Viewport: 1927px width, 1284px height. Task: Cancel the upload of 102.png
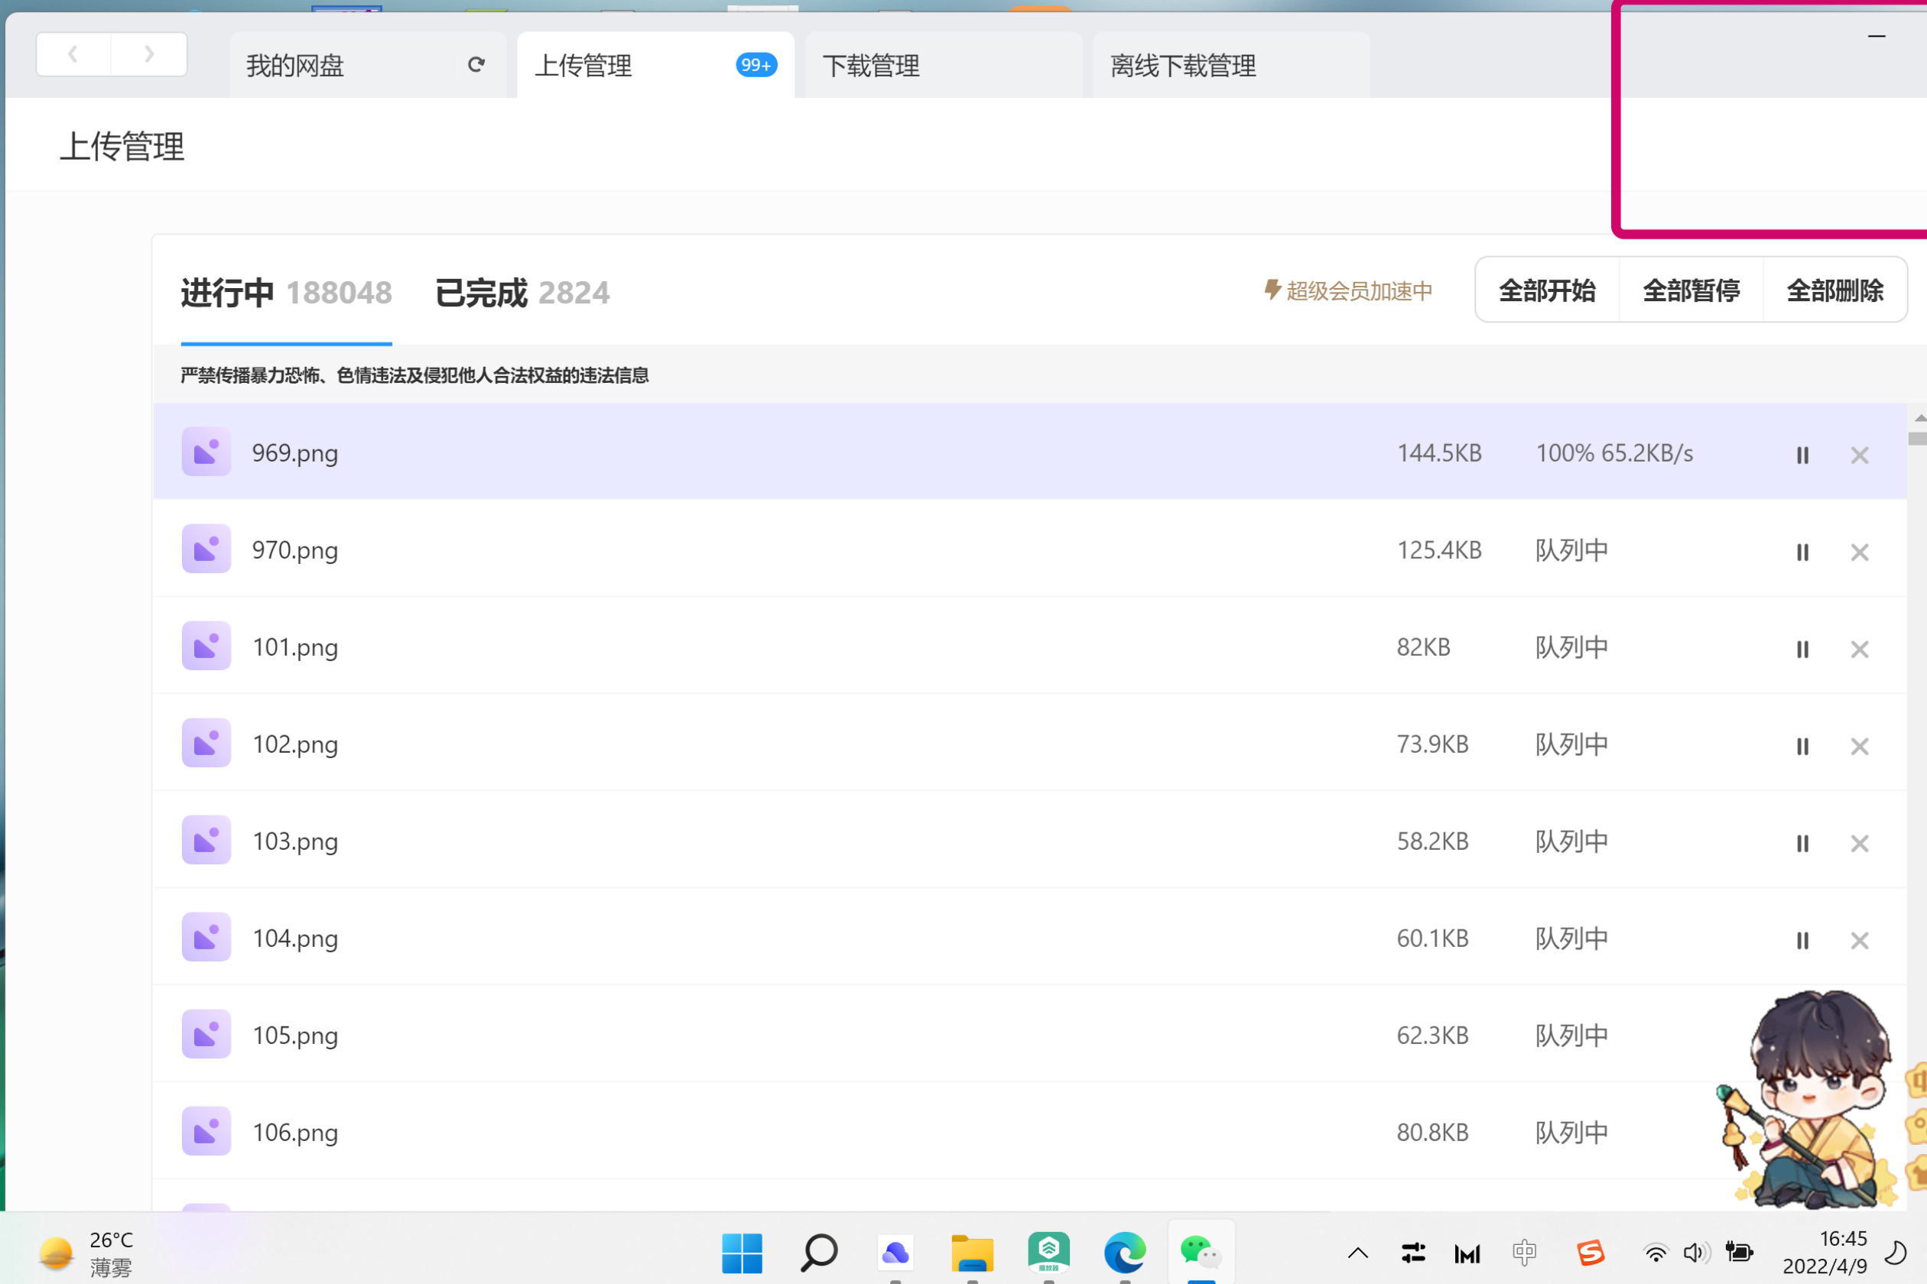(1860, 746)
